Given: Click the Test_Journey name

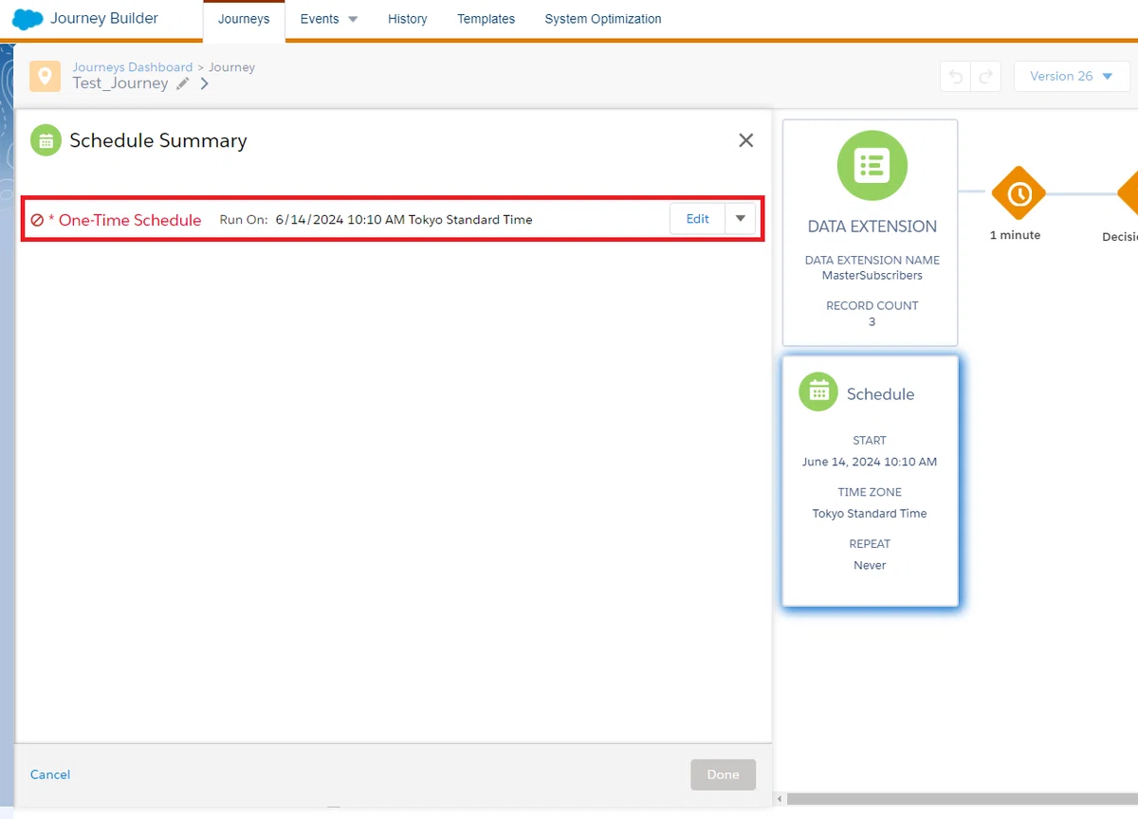Looking at the screenshot, I should [x=120, y=83].
